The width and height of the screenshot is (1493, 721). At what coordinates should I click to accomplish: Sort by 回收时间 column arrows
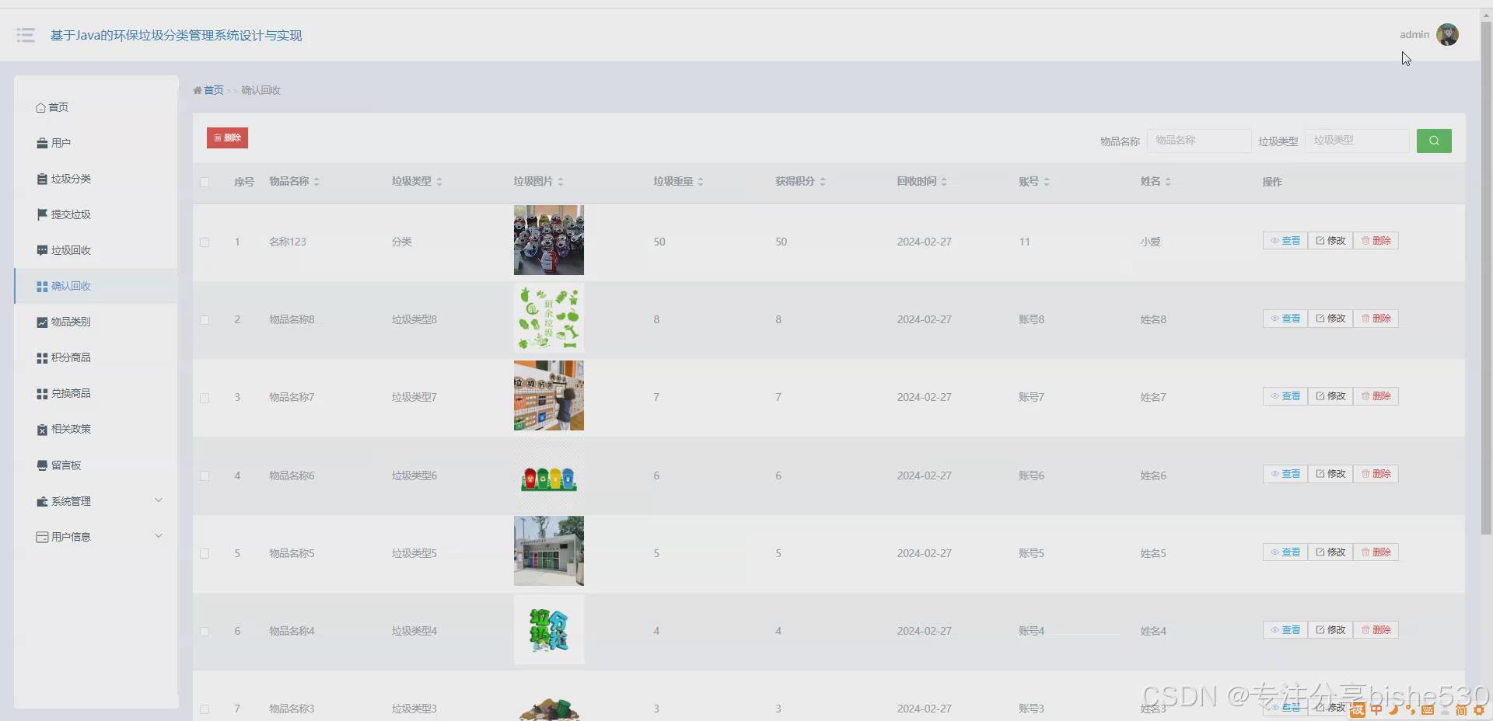[x=943, y=182]
